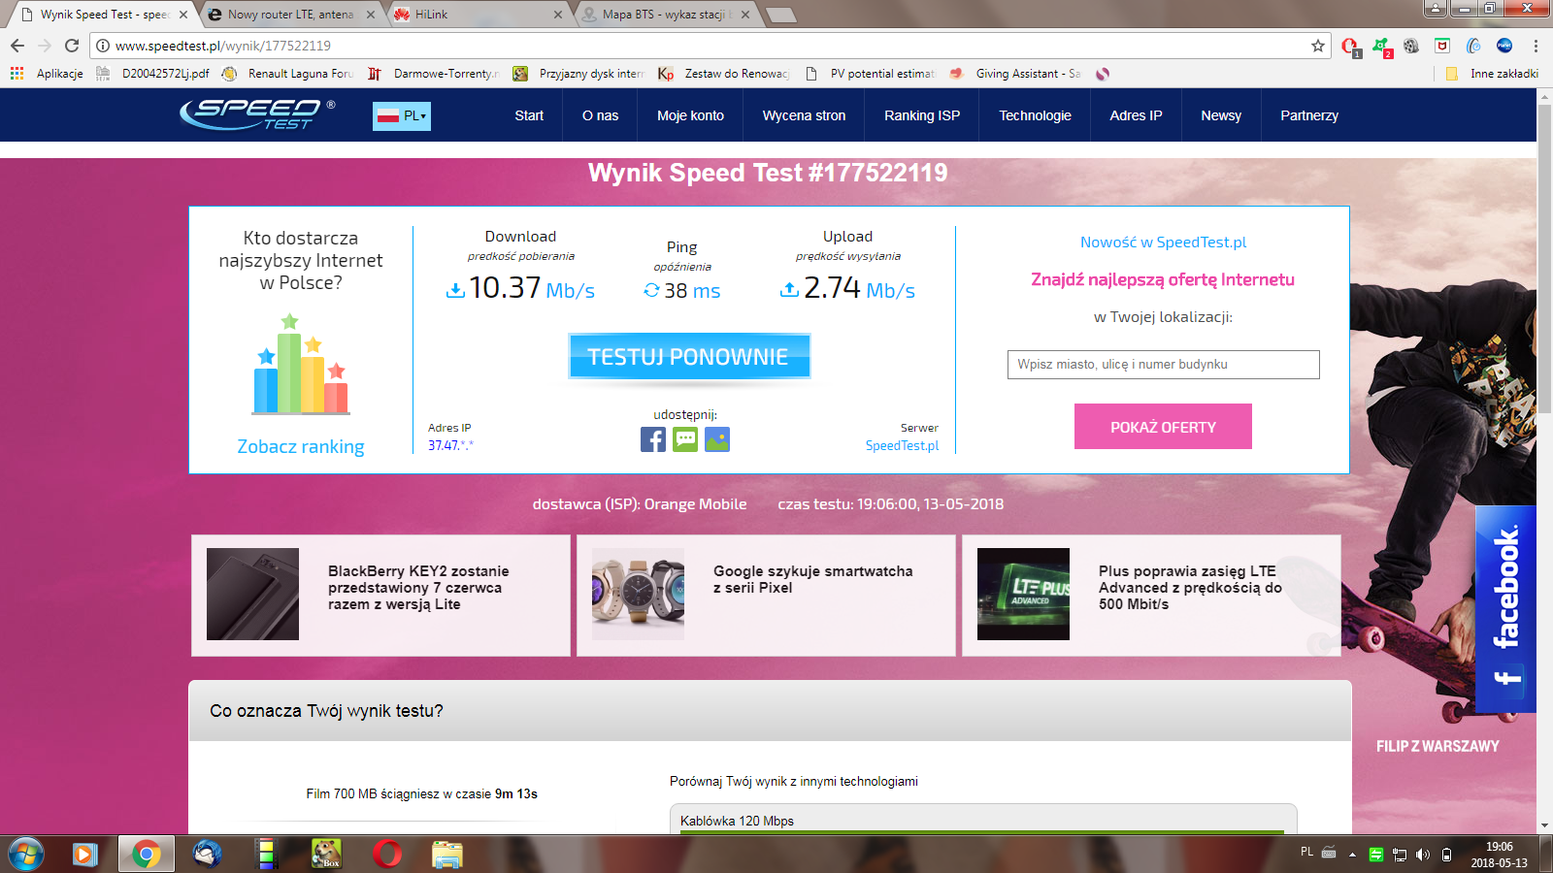Open Wycena stron menu item

pyautogui.click(x=804, y=115)
